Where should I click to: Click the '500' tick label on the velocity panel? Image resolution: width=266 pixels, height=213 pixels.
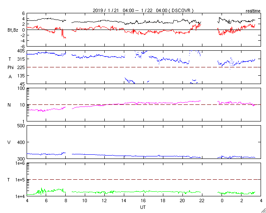[x=21, y=126]
